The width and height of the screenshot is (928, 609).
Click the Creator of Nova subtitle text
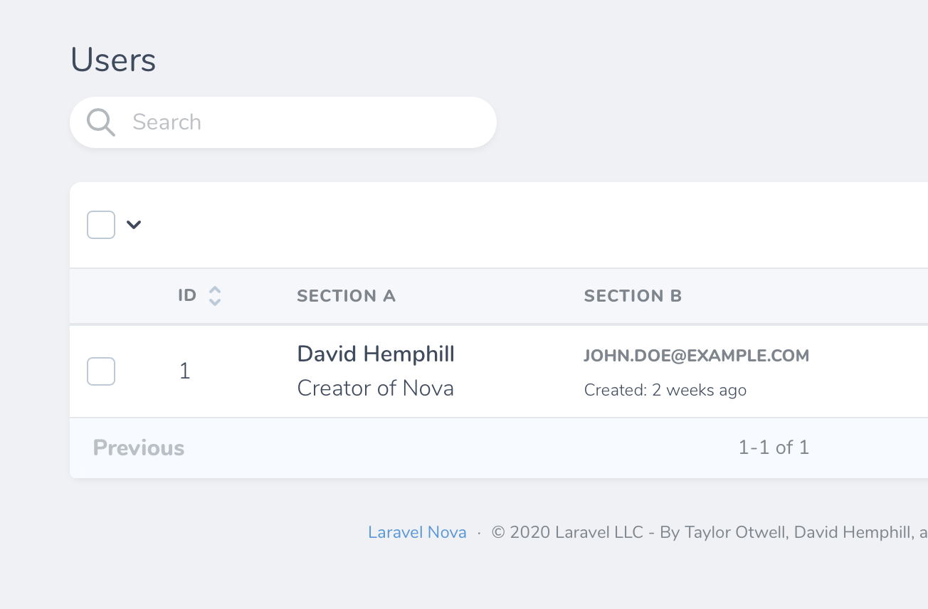(376, 388)
